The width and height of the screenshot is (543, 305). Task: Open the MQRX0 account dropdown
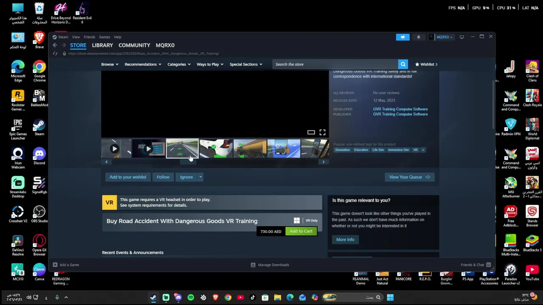click(441, 37)
